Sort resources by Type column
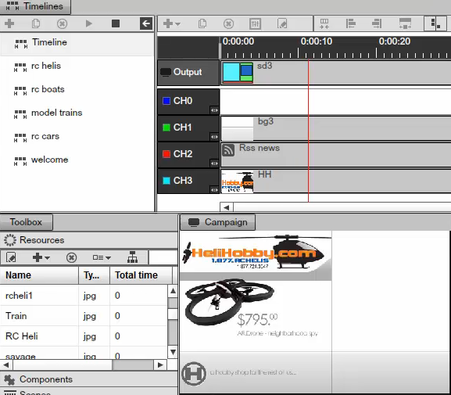The height and width of the screenshot is (395, 451). click(94, 275)
